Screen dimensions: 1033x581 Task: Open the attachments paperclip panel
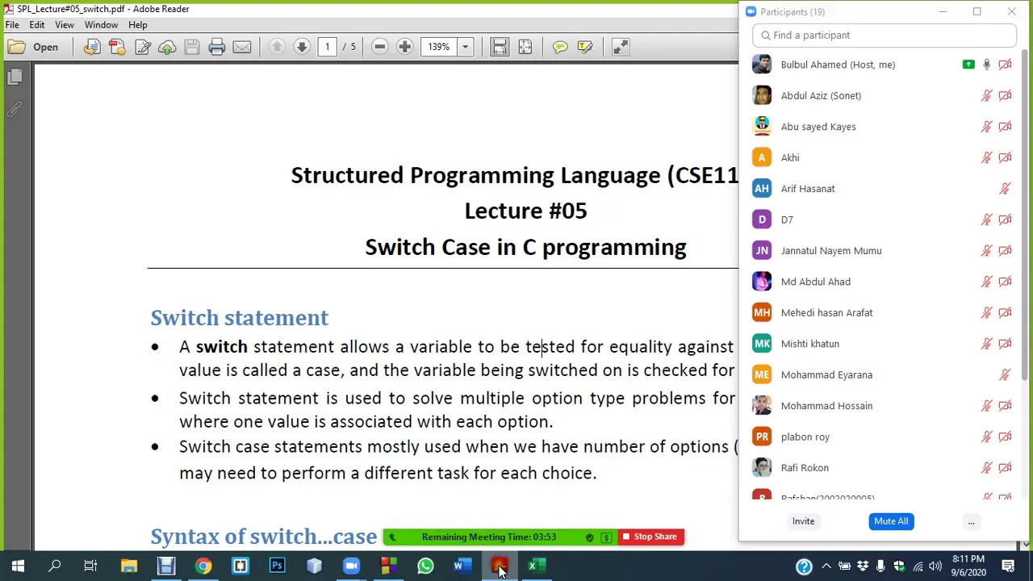tap(15, 109)
